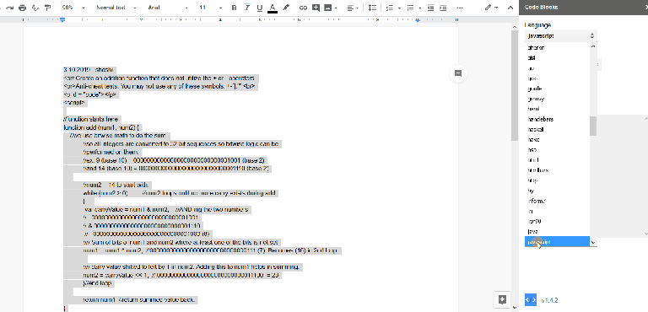The height and width of the screenshot is (312, 648).
Task: Open the Language combo box
Action: pyautogui.click(x=560, y=36)
